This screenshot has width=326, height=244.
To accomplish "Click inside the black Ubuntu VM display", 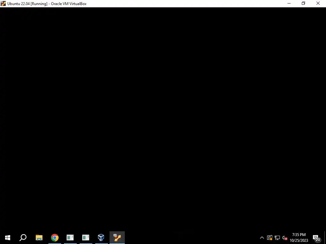I will pyautogui.click(x=163, y=119).
